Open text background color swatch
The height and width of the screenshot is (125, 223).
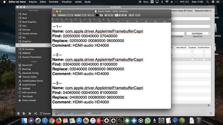click(101, 15)
